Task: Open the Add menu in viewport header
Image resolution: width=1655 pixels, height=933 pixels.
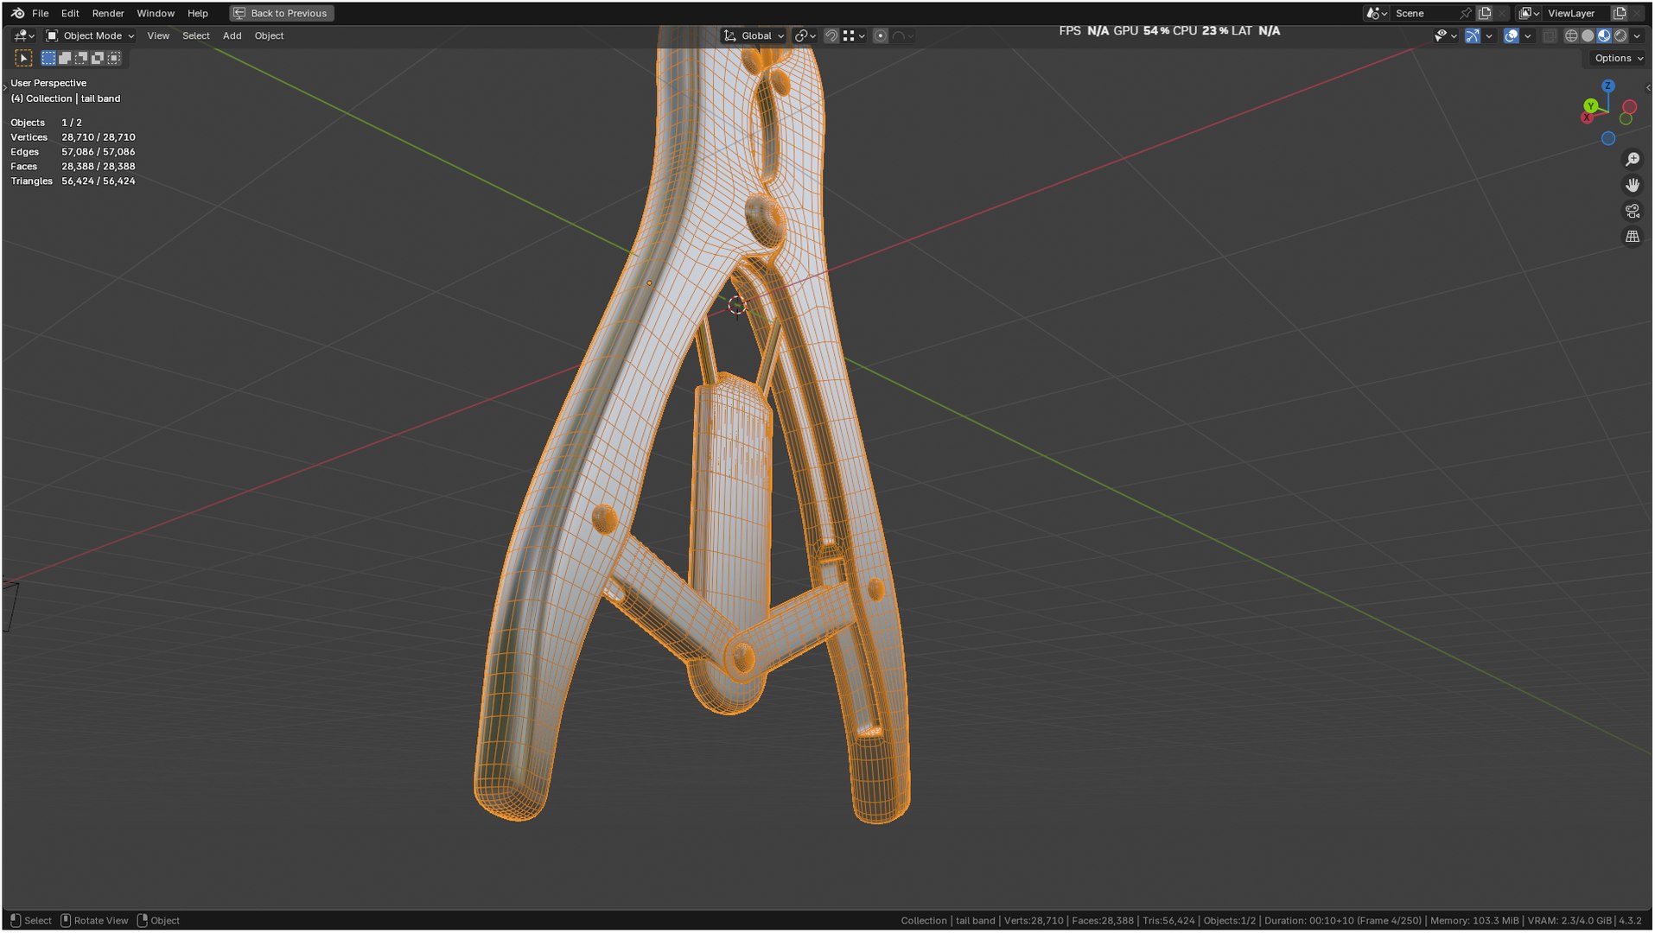Action: click(x=232, y=35)
